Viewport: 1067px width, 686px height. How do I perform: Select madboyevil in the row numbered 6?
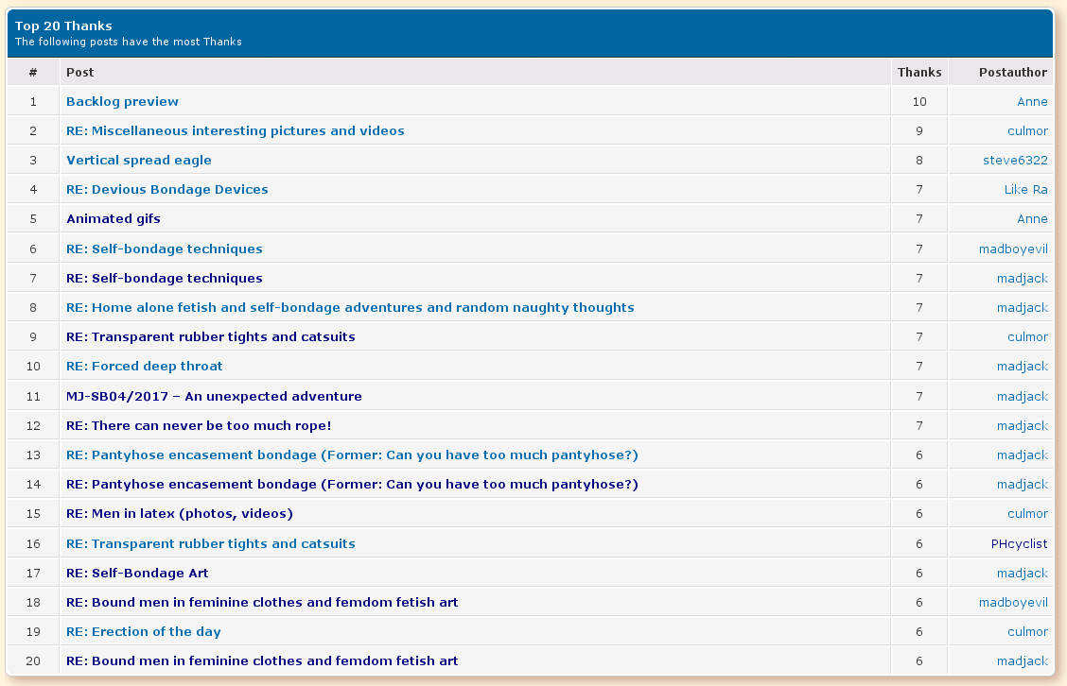(1013, 249)
